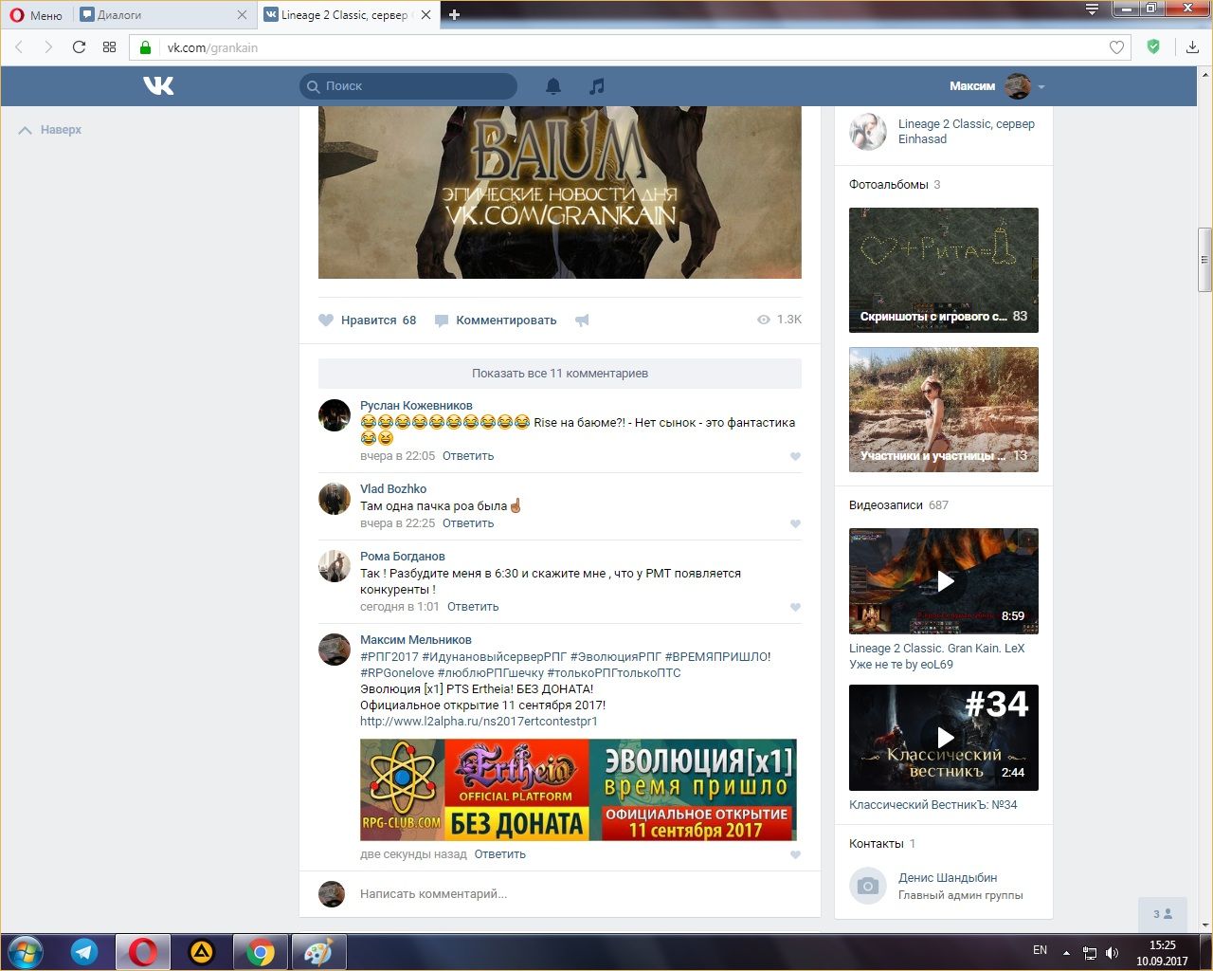The height and width of the screenshot is (971, 1213).
Task: Open Участники и участницы album
Action: tap(944, 410)
